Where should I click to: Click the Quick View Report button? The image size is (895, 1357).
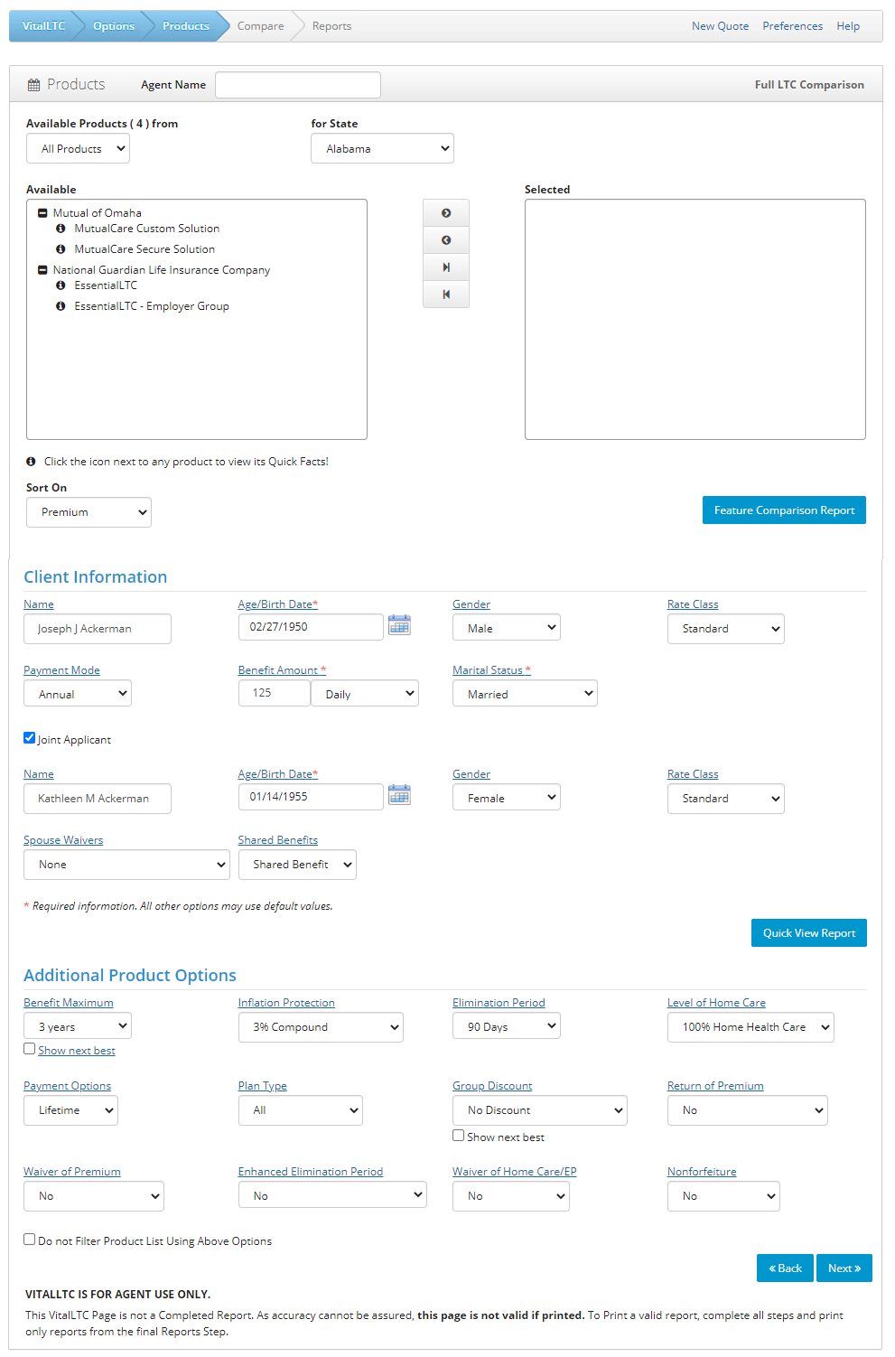(x=808, y=932)
